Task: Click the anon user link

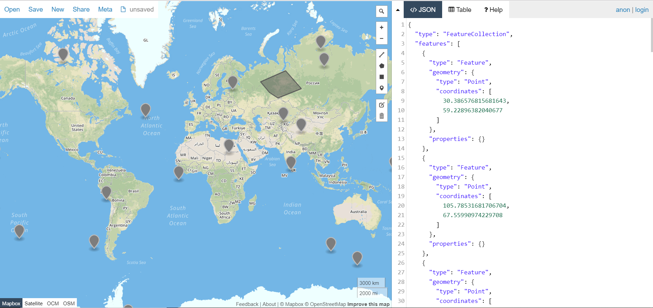Action: (x=623, y=10)
